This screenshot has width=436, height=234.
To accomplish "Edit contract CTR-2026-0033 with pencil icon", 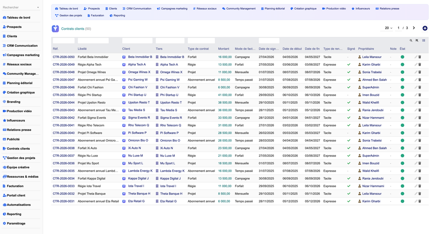I will click(416, 186).
